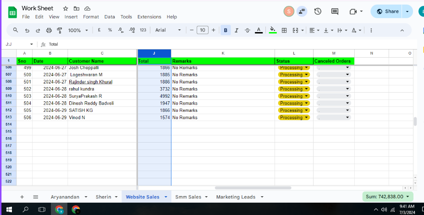
Task: Click the font size input field
Action: (202, 30)
